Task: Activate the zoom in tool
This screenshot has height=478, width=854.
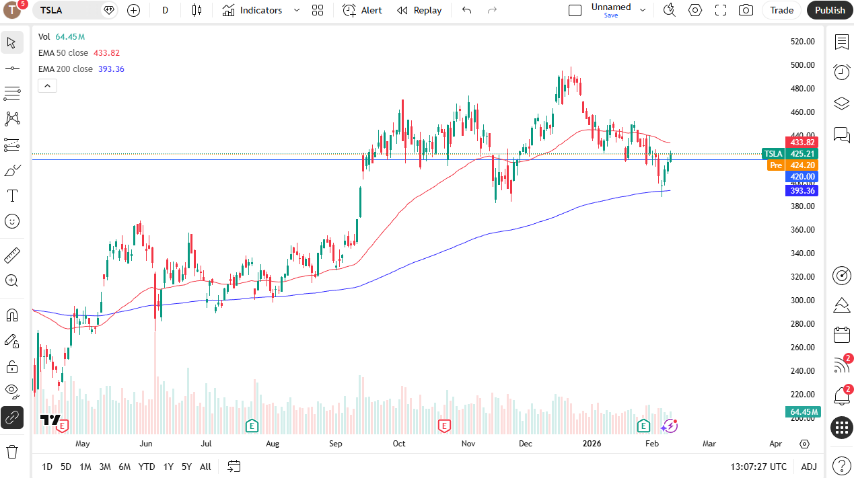Action: [x=12, y=281]
